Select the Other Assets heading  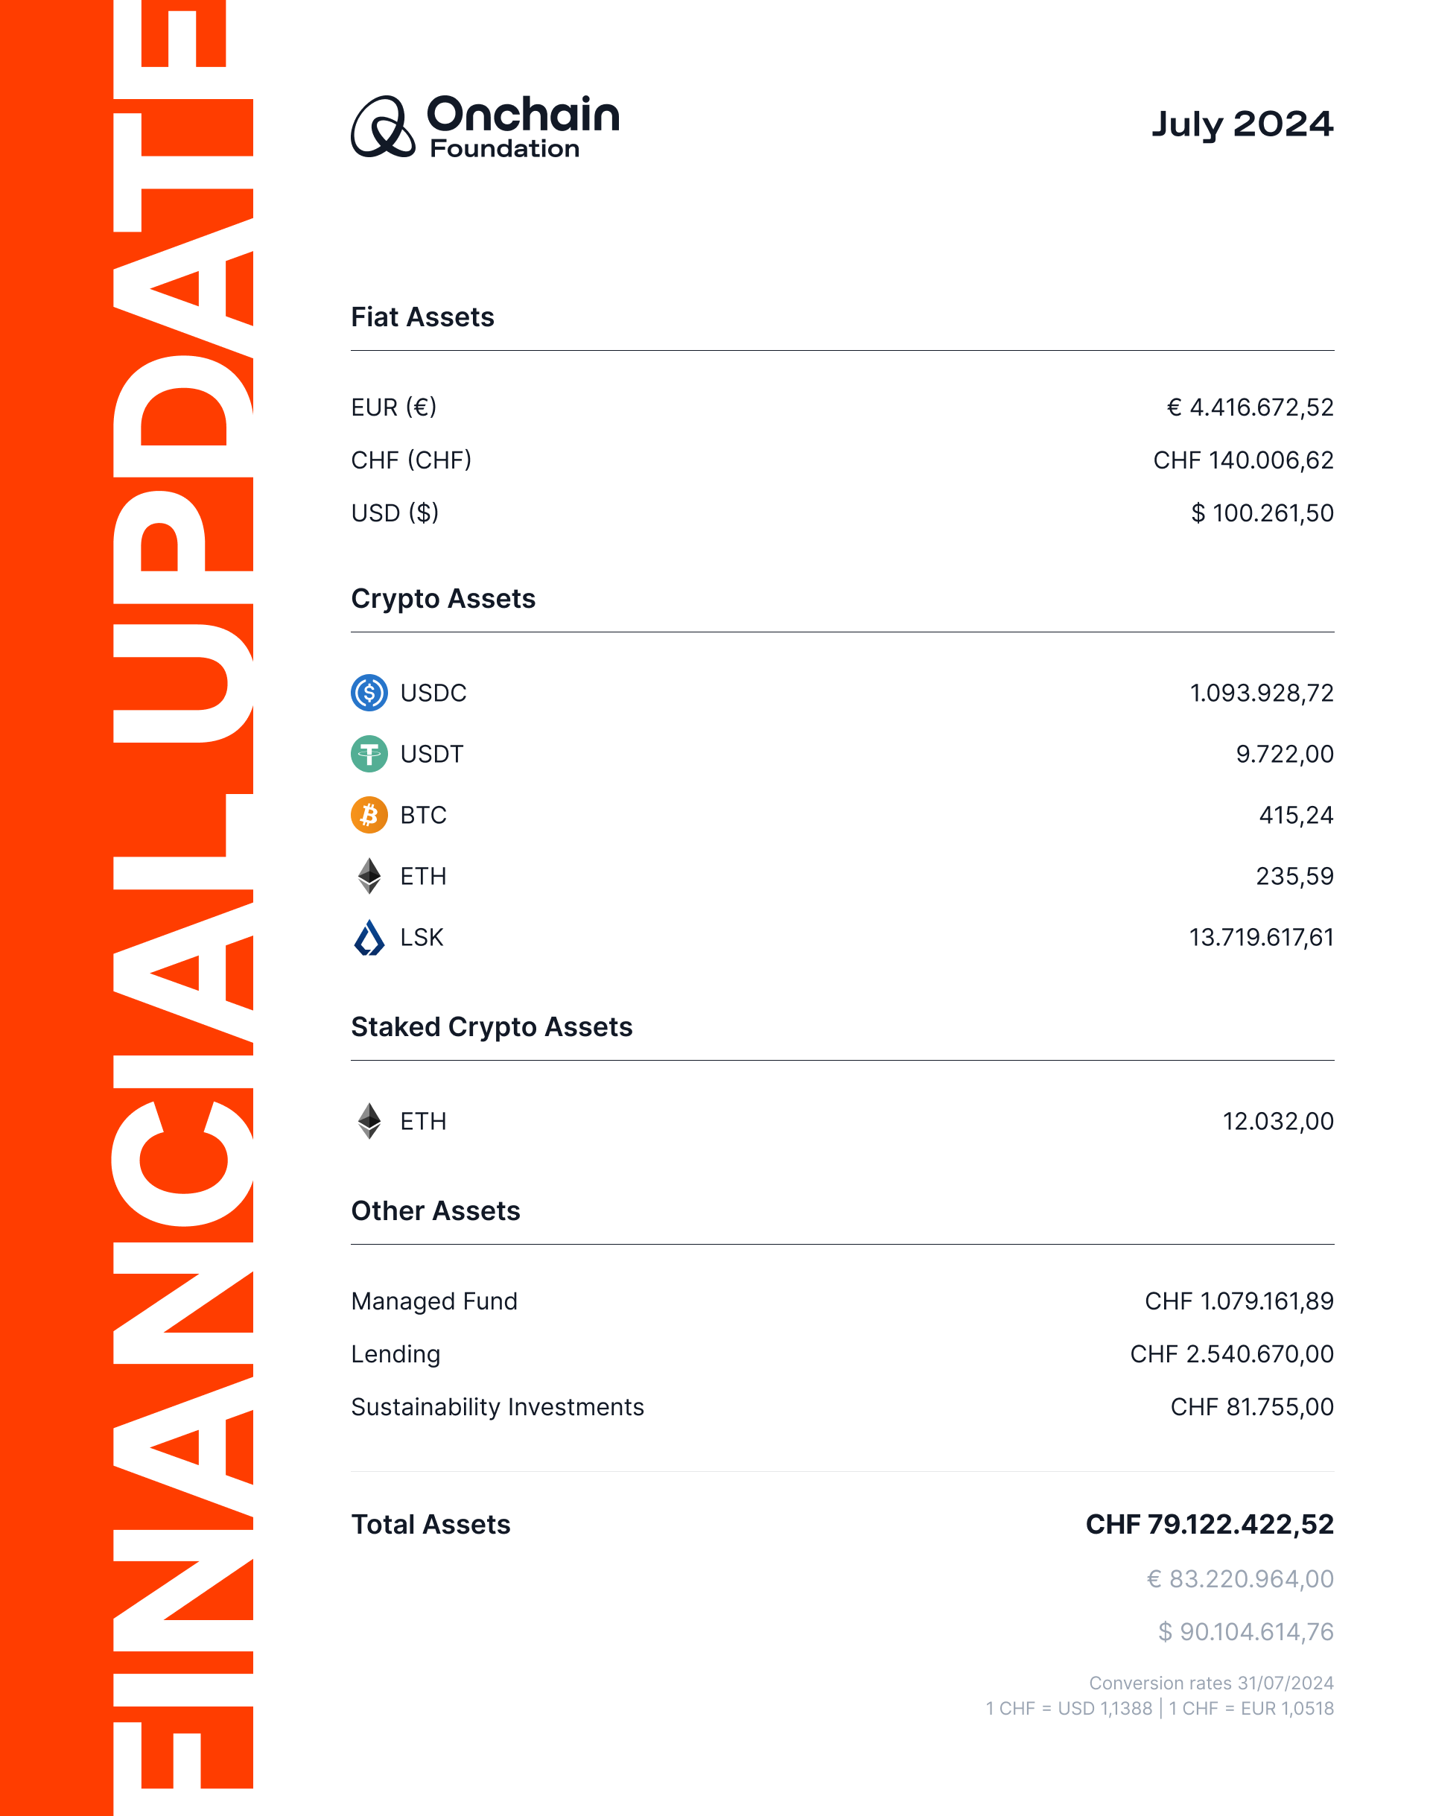point(436,1210)
